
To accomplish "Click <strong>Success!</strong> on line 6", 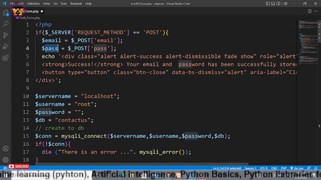I will [82, 64].
